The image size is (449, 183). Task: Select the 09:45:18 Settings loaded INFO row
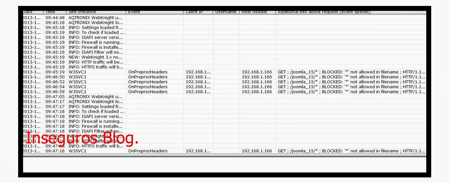point(96,28)
